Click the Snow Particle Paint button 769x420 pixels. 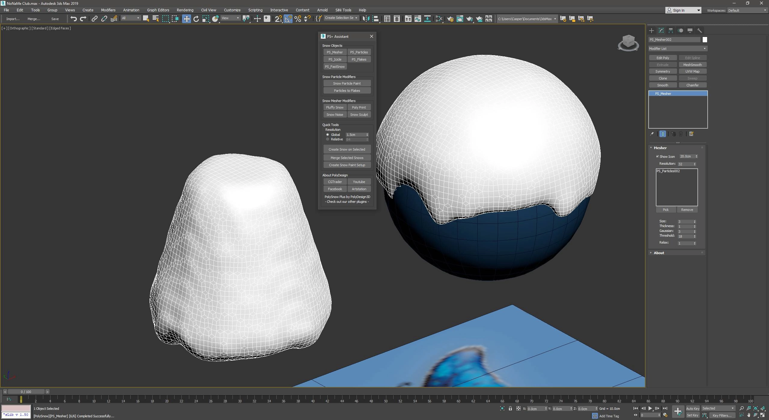(x=347, y=83)
